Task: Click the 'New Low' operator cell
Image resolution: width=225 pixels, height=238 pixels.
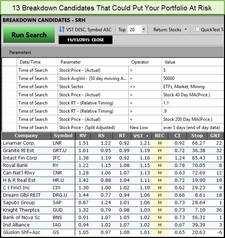Action: (145, 128)
